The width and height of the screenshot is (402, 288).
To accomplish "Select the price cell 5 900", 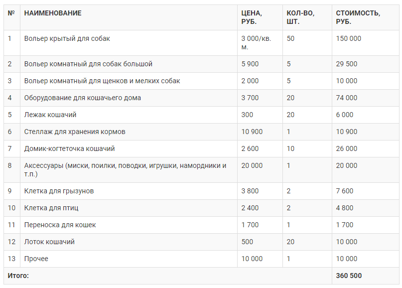I will [x=260, y=64].
